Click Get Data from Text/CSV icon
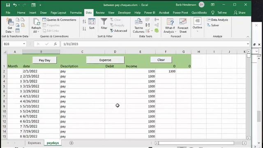 tap(18, 20)
